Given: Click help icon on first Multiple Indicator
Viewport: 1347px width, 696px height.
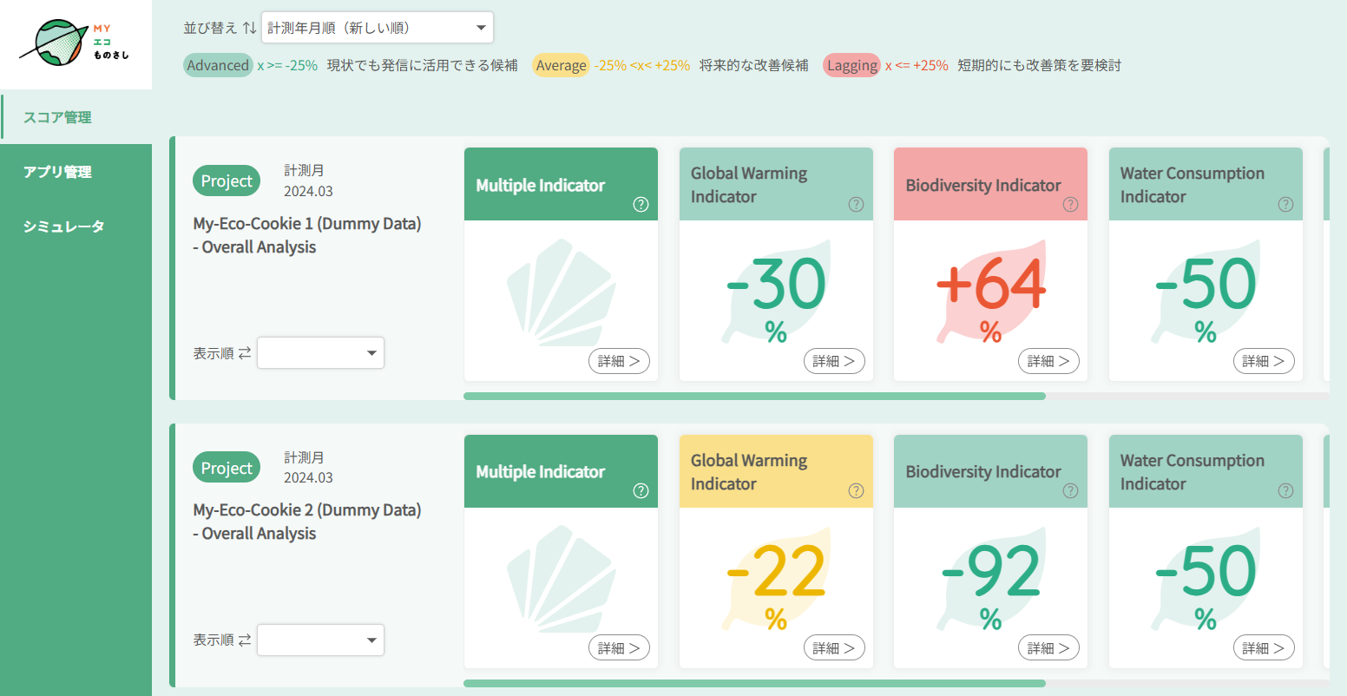Looking at the screenshot, I should [x=641, y=205].
